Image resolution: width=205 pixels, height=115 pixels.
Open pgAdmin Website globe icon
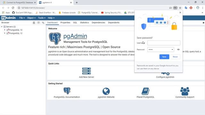pos(106,91)
